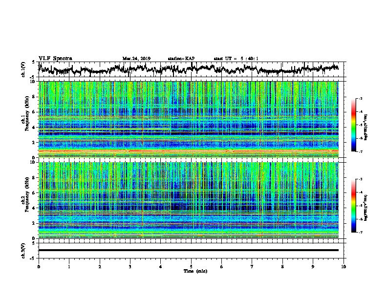This screenshot has height=299, width=387.
Task: Click the time axis tick label "9"
Action: click(x=313, y=266)
